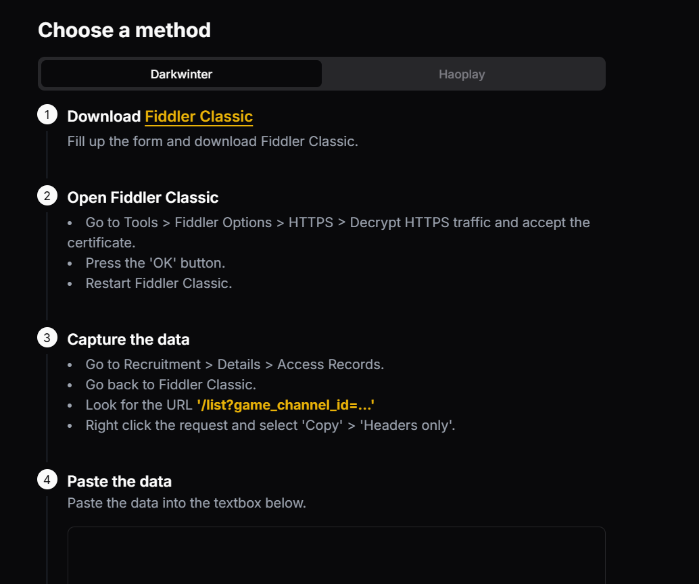The image size is (699, 584).
Task: Click the 'Decrypt HTTPS traffic' instruction line
Action: tap(329, 233)
